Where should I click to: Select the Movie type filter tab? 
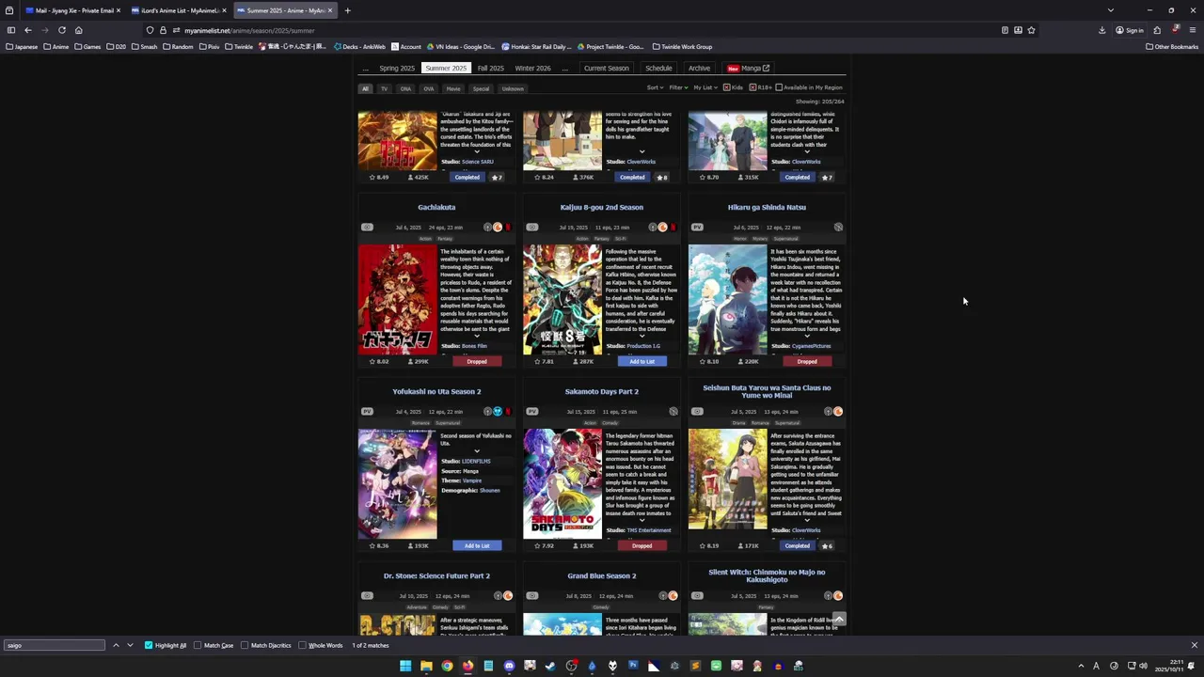click(453, 88)
